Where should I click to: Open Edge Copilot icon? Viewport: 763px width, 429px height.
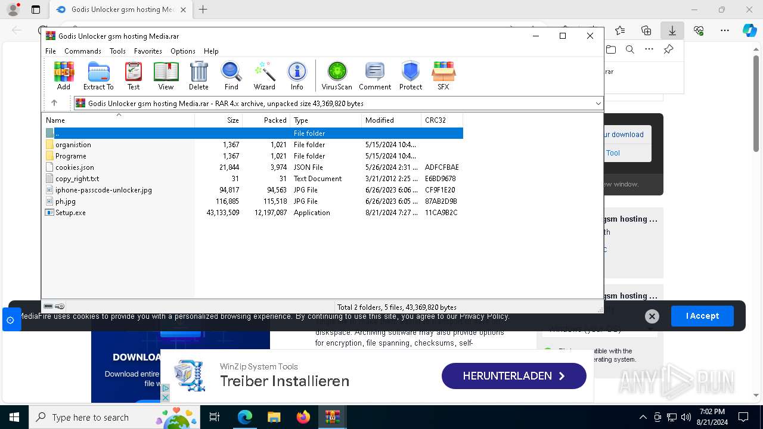pyautogui.click(x=749, y=30)
